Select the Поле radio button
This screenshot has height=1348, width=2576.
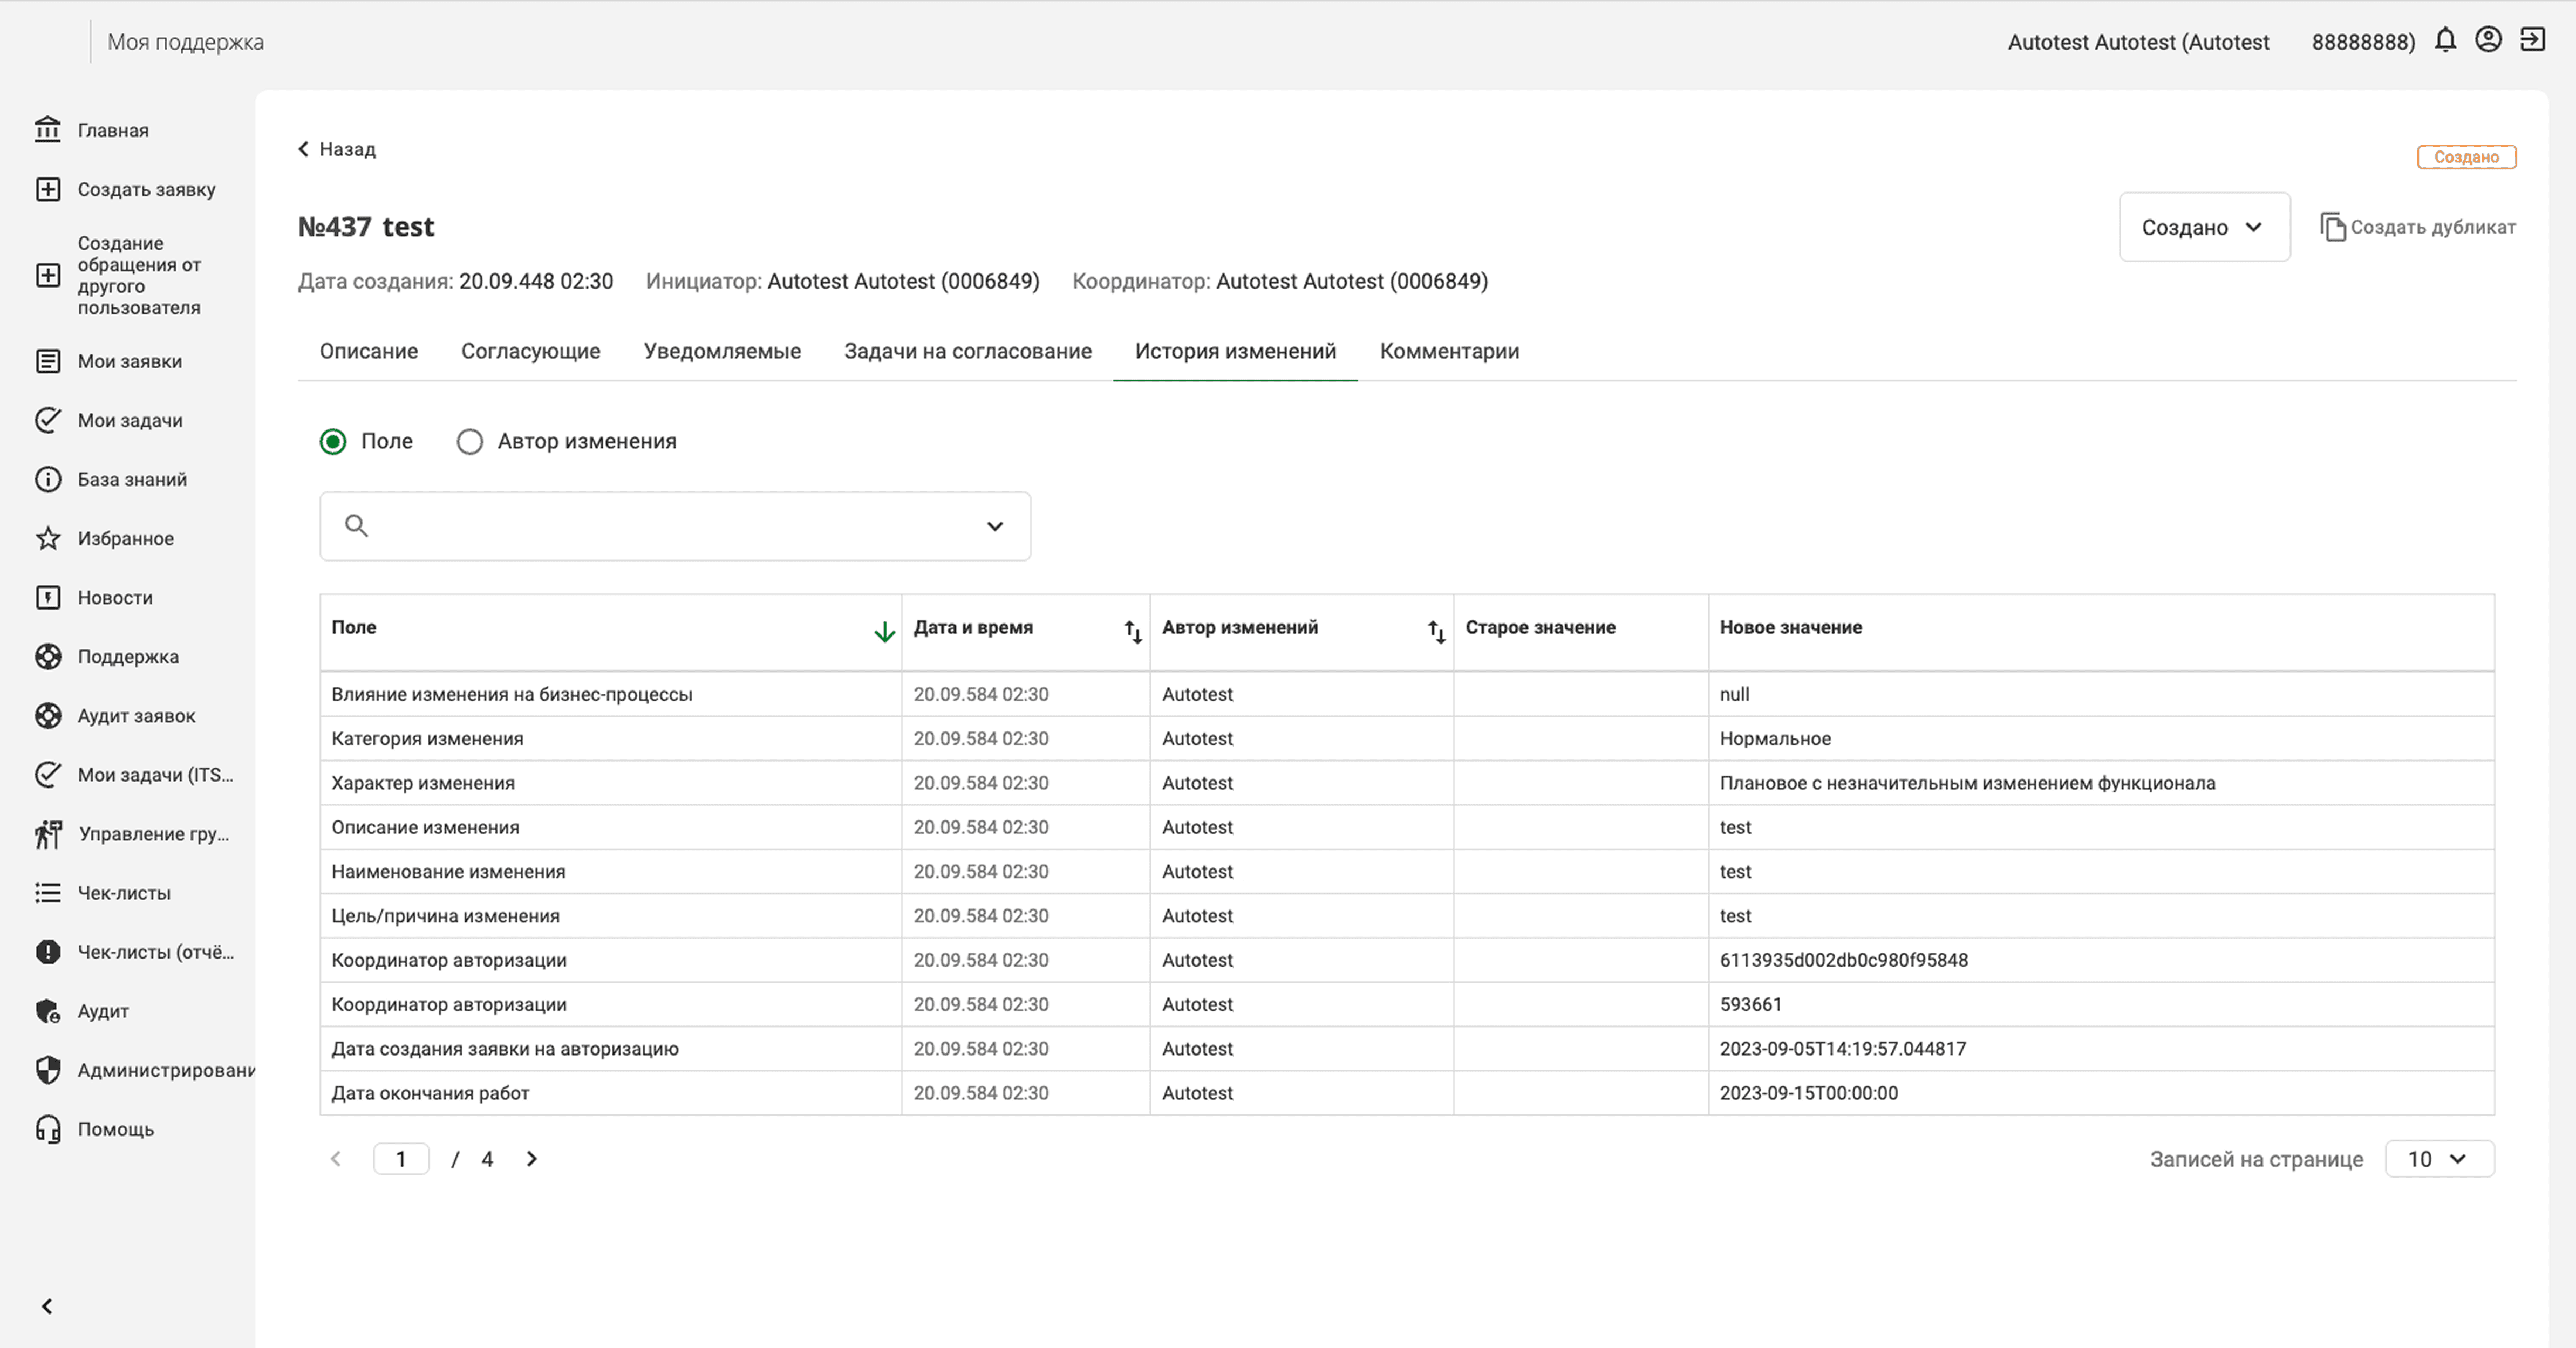[333, 441]
